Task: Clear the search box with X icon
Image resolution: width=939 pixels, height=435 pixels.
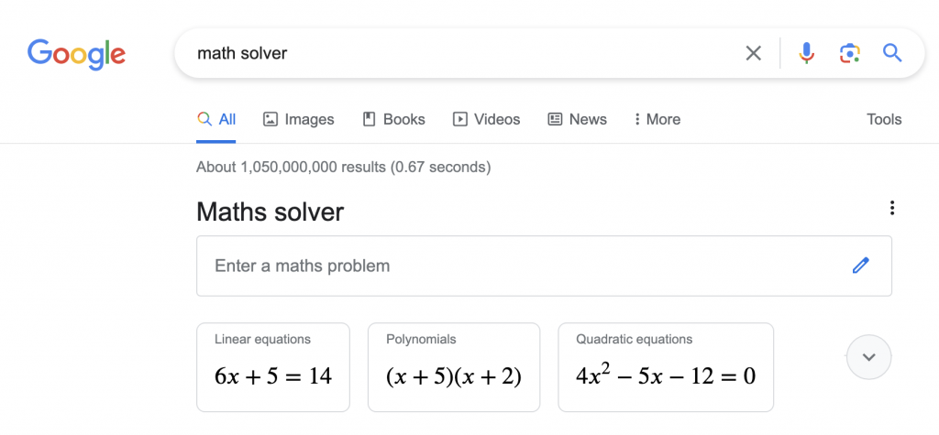Action: [754, 53]
